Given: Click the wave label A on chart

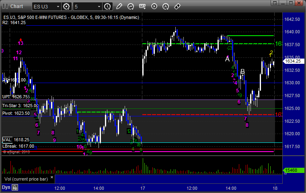Looking at the screenshot, I should click(227, 59).
